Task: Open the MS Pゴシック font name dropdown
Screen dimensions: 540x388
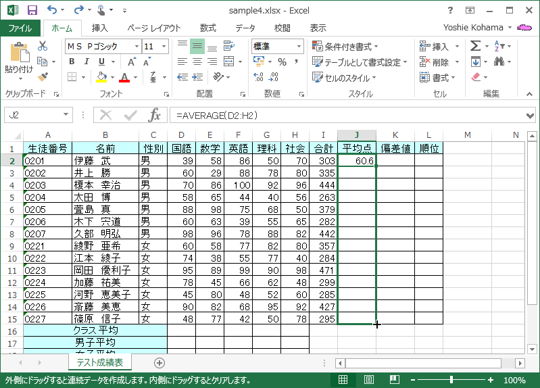Action: click(137, 46)
